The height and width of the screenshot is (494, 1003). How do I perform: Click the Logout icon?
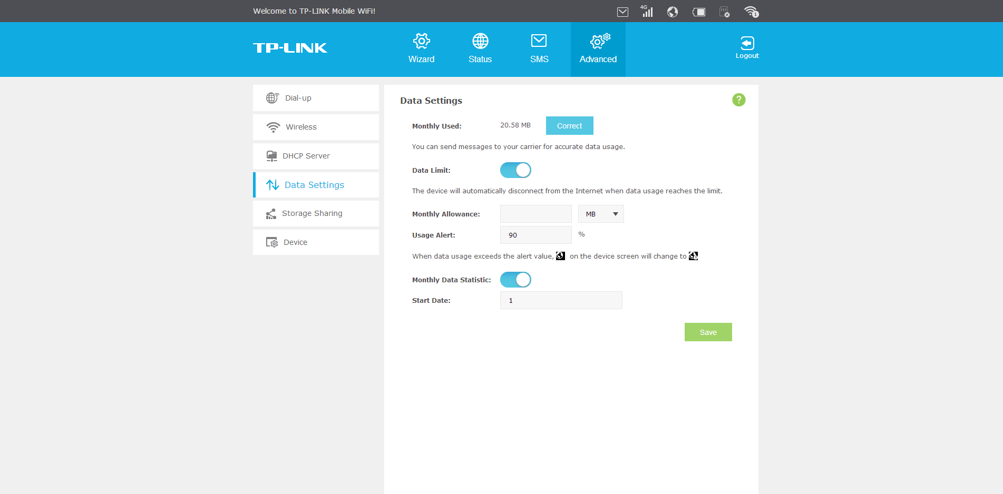coord(747,47)
